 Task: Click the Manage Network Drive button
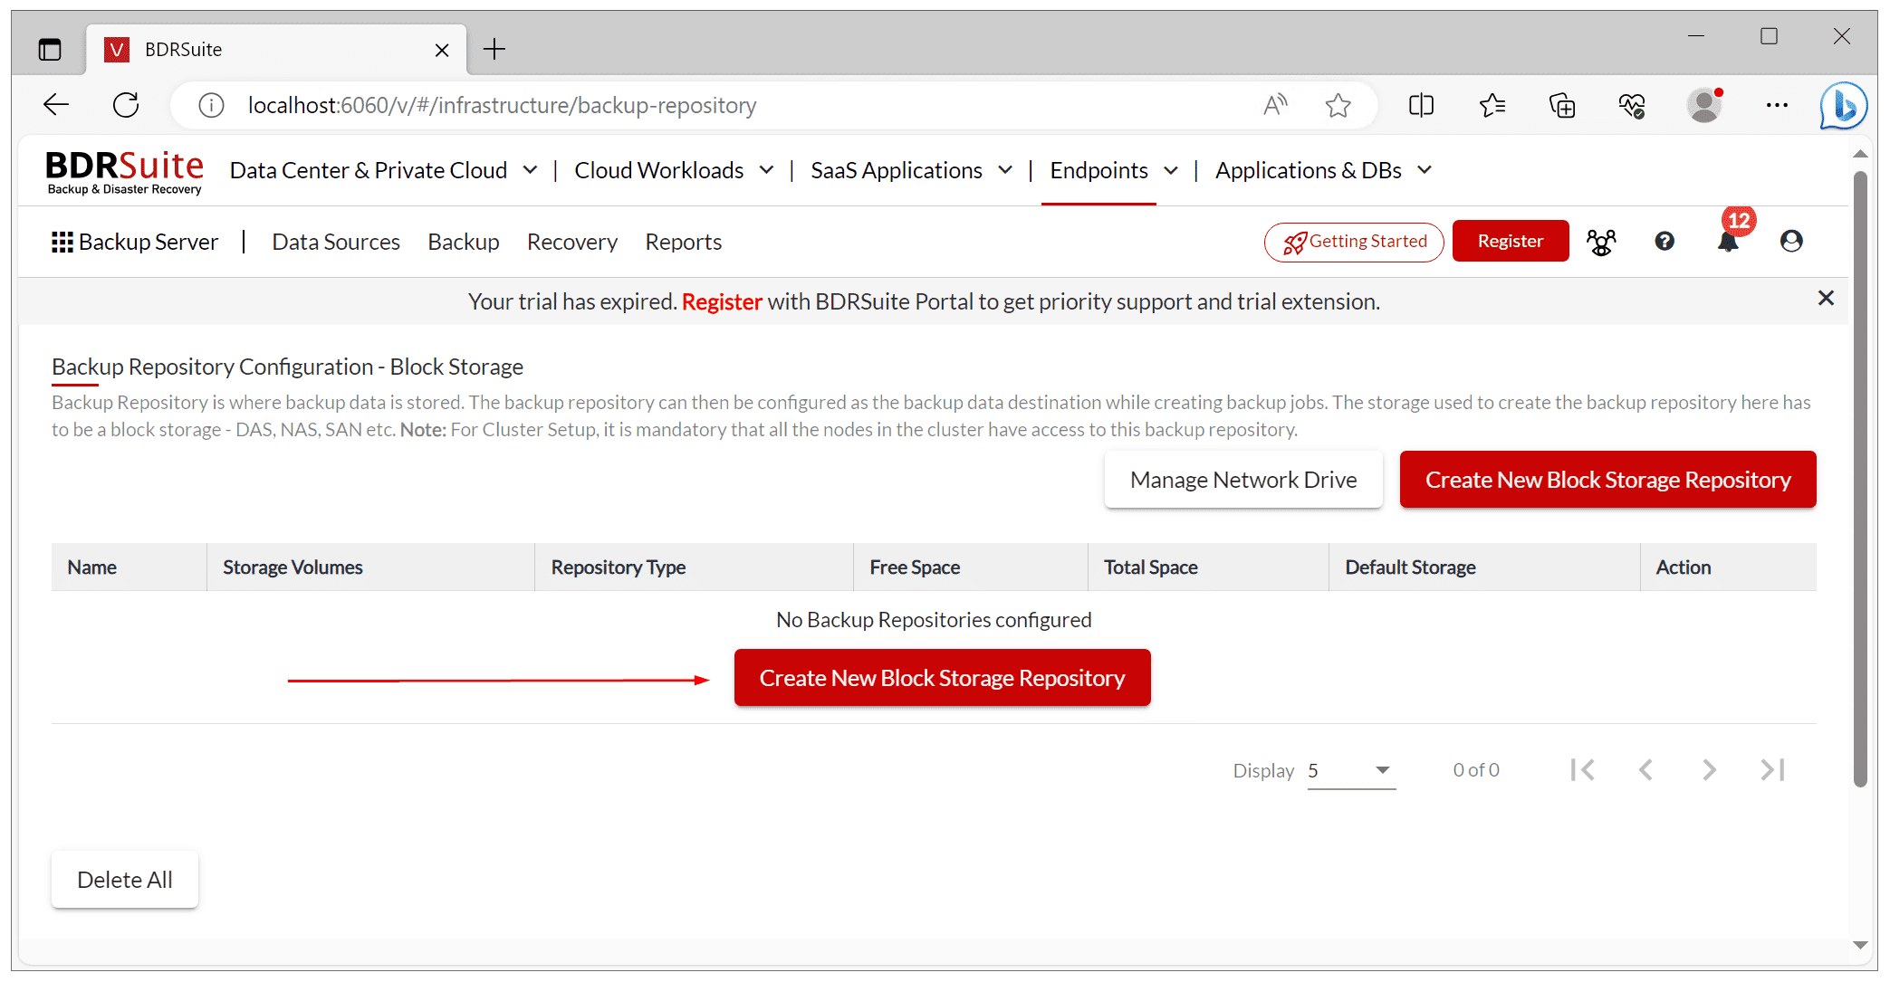[1242, 479]
